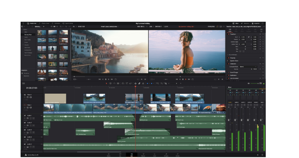Click the Insert Clip toolbar icon

pyautogui.click(x=123, y=83)
